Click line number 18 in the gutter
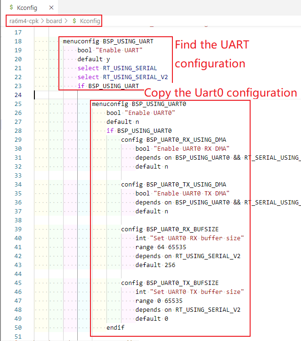This screenshot has width=301, height=341. click(18, 41)
